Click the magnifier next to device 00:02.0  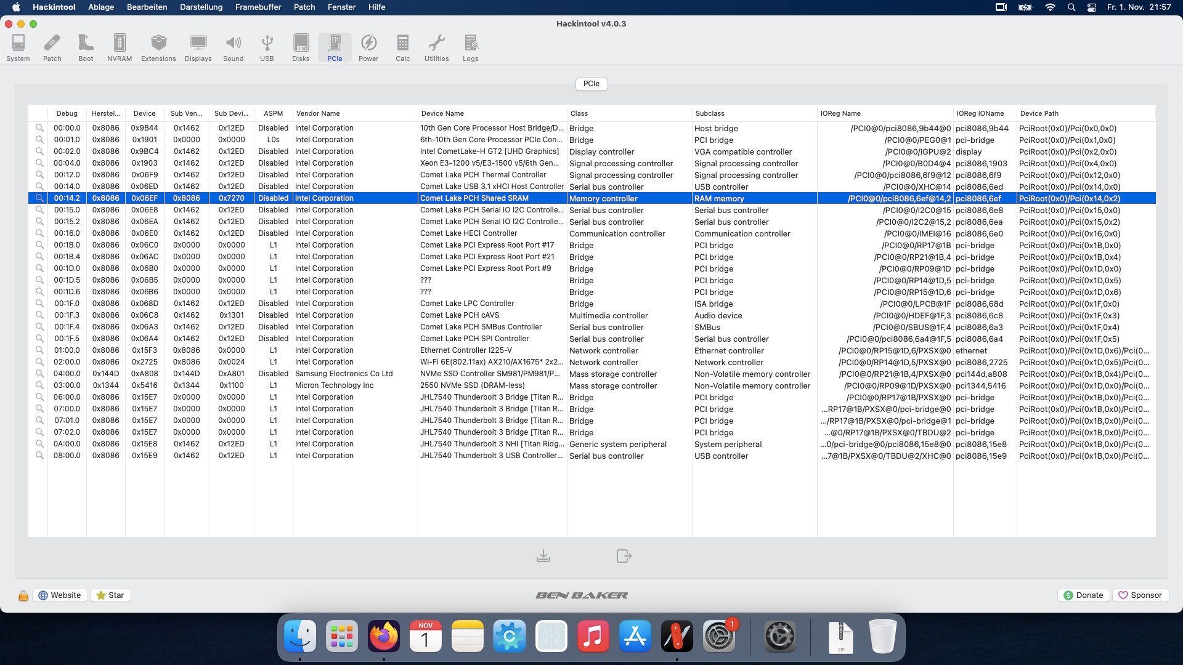[x=39, y=151]
